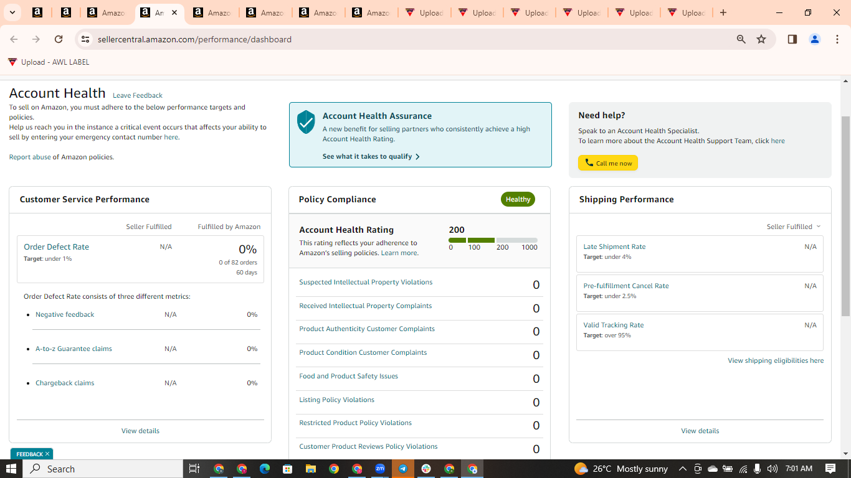Click the zoom magnifier icon in address bar
Viewport: 851px width, 478px height.
741,39
